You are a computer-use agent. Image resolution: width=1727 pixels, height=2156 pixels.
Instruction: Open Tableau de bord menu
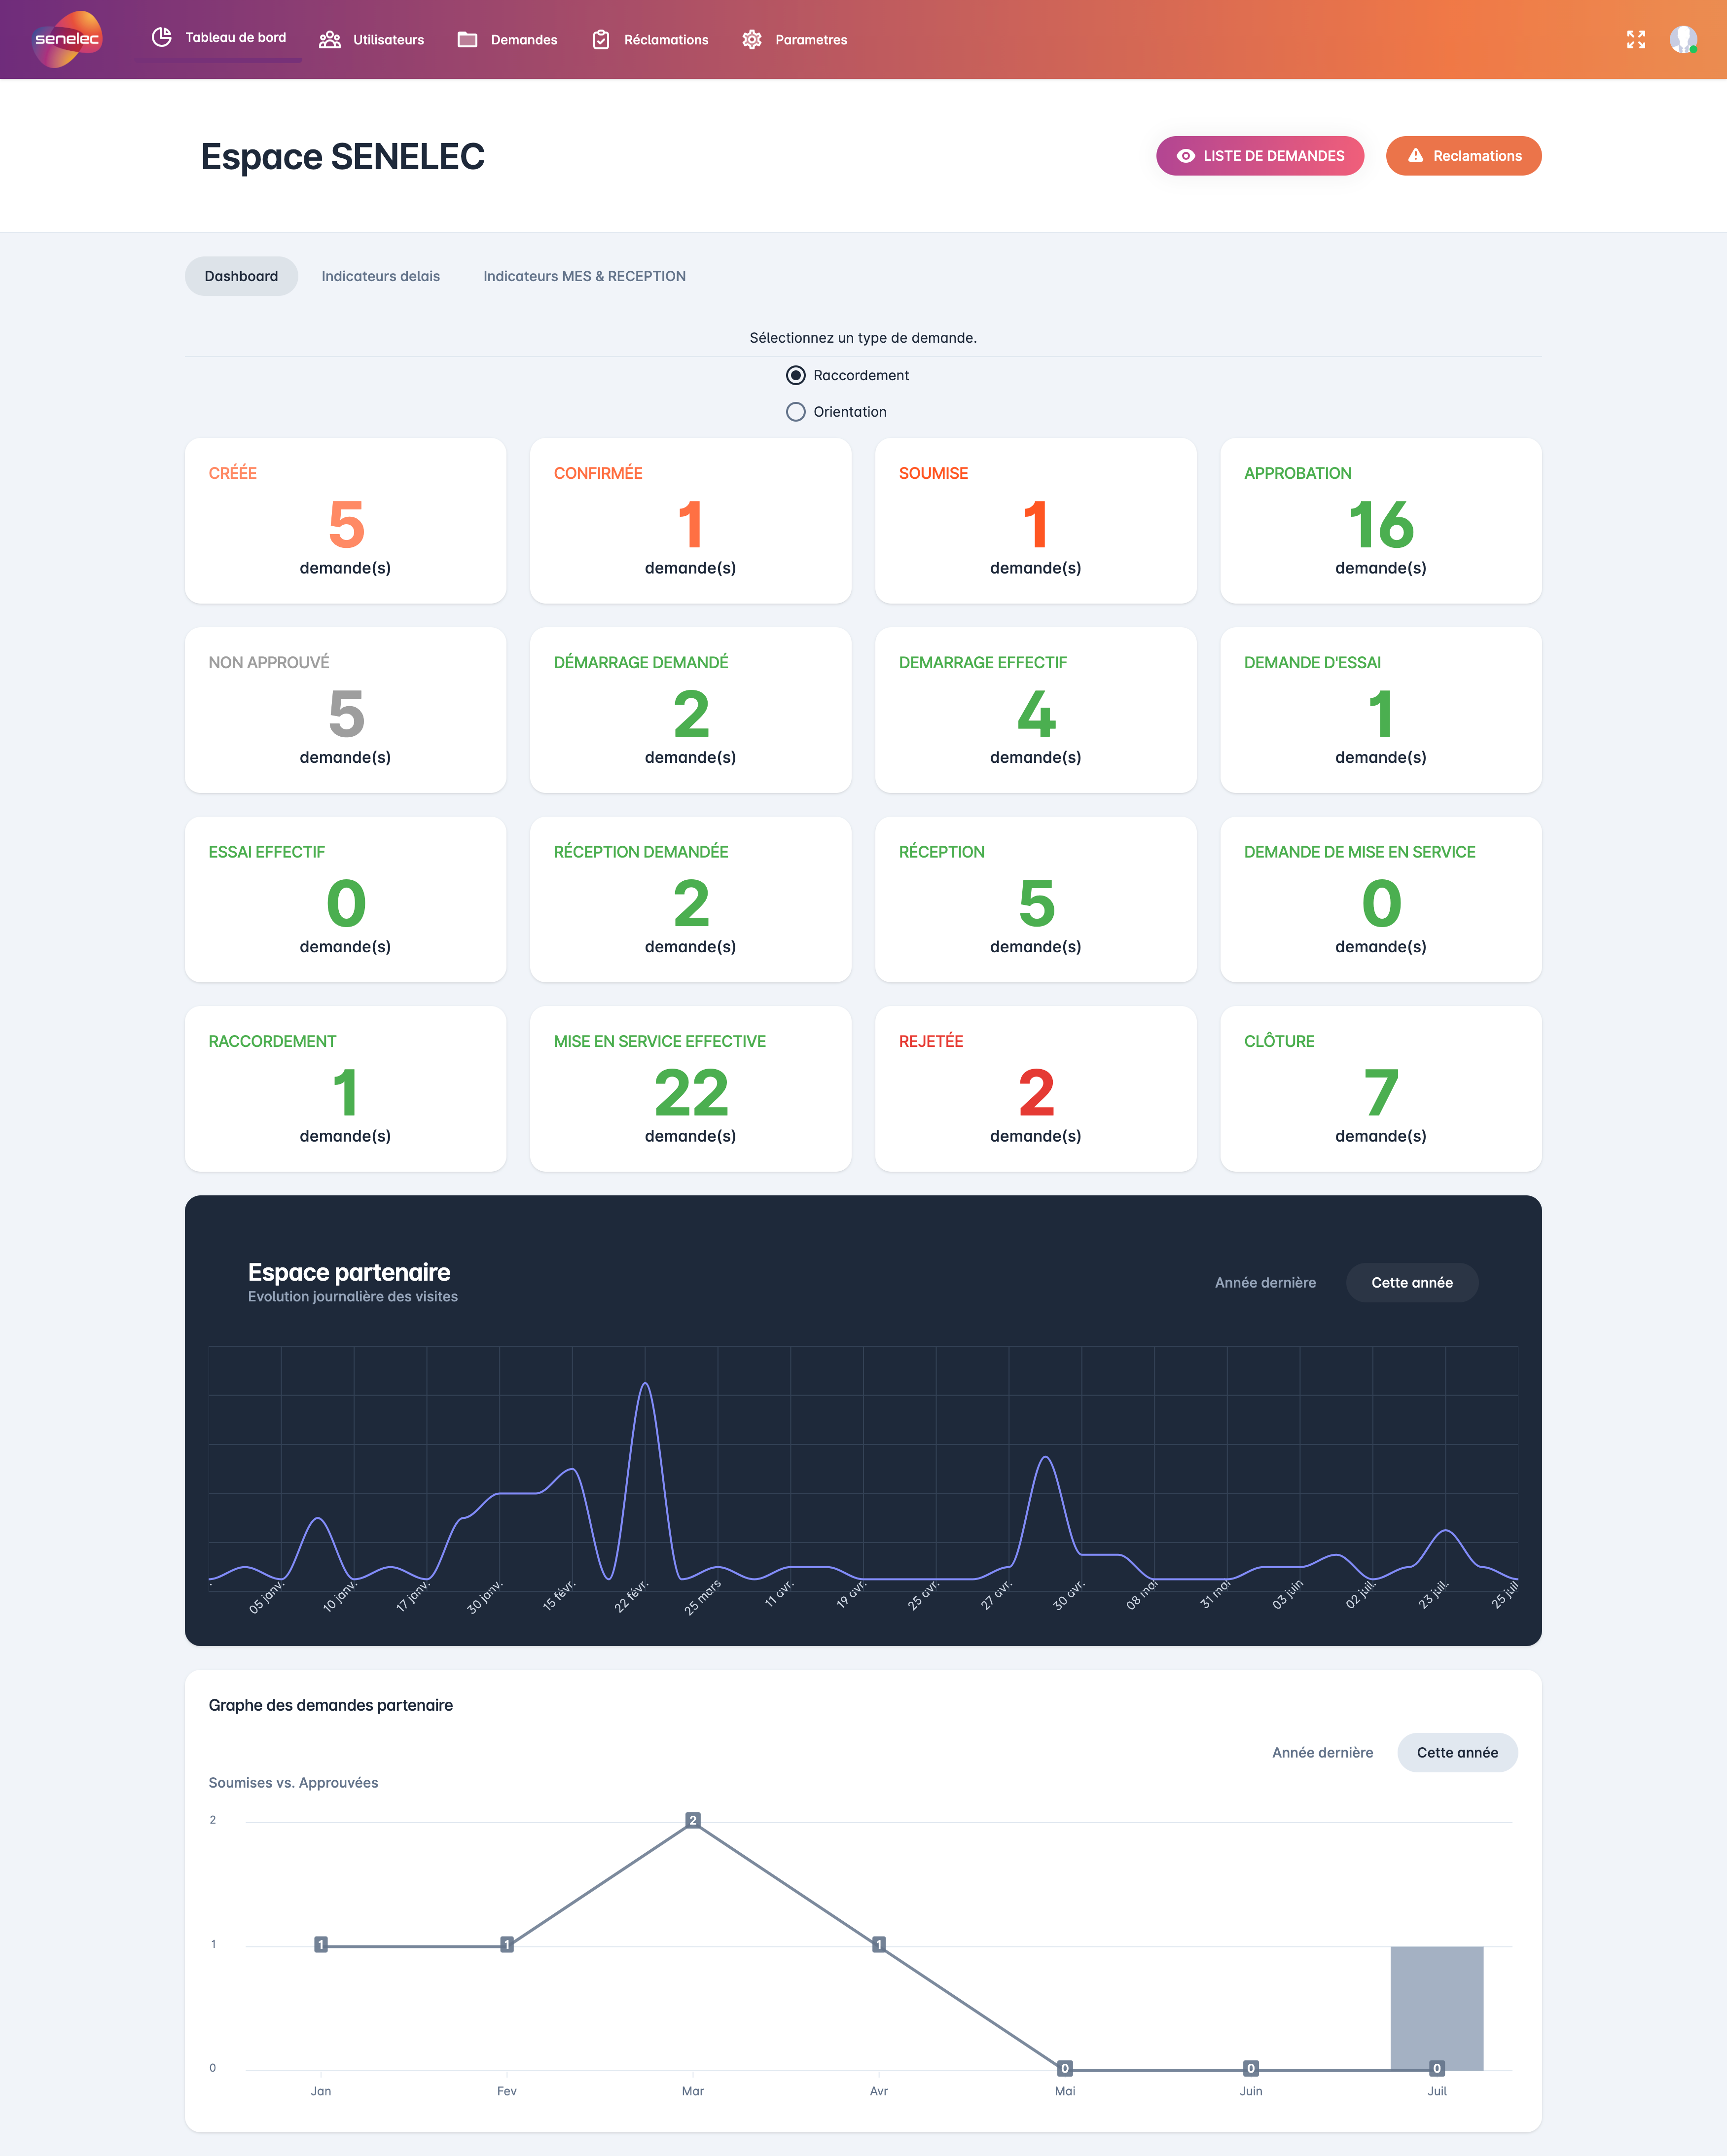click(x=219, y=38)
